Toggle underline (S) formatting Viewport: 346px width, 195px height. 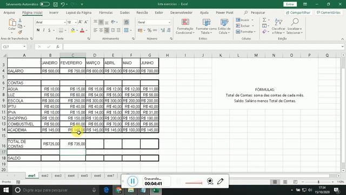pyautogui.click(x=49, y=30)
